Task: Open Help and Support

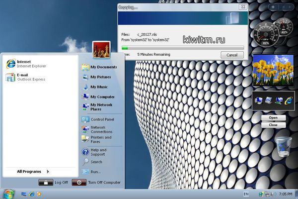Action: [94, 152]
